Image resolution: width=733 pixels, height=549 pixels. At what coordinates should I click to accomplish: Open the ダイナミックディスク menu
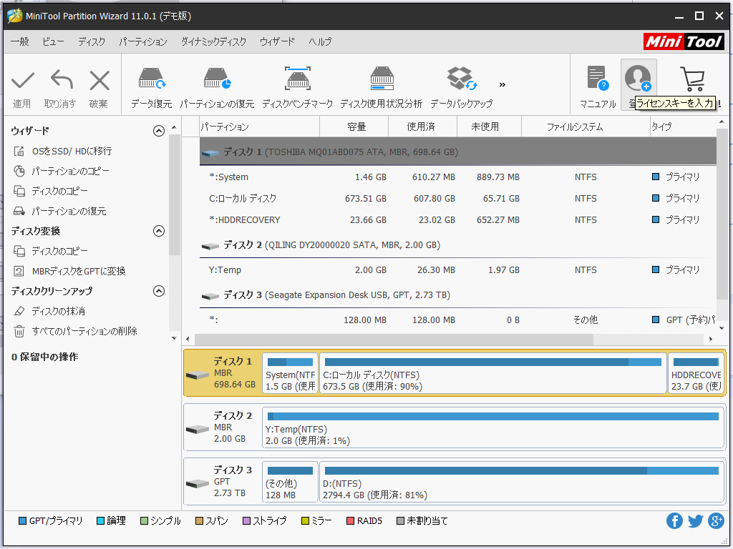pos(213,41)
